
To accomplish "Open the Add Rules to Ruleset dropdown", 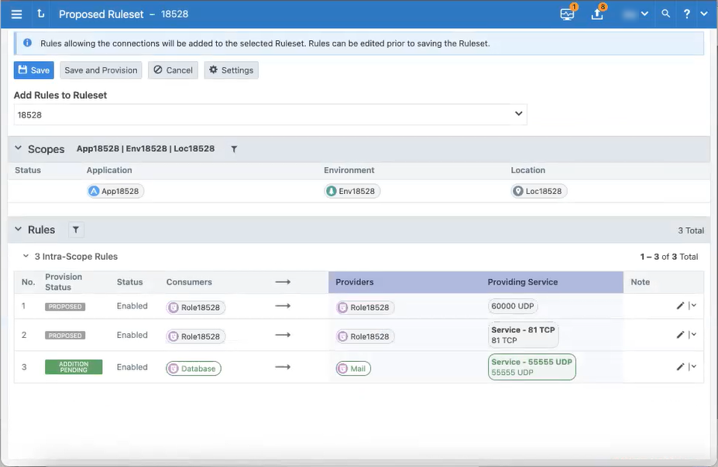I will point(270,114).
